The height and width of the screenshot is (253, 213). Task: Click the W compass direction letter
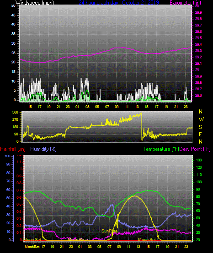click(x=201, y=119)
